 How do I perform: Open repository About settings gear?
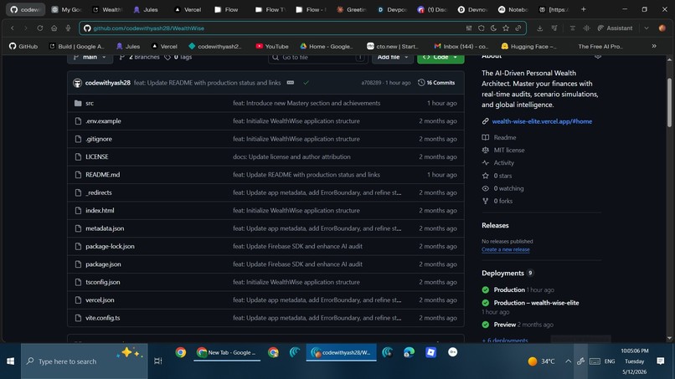coord(597,56)
